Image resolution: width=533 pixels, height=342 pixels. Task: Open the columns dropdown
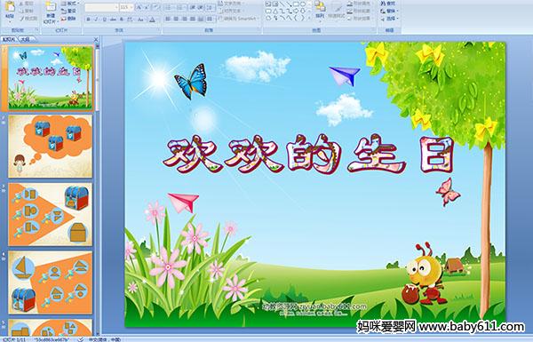click(x=210, y=19)
